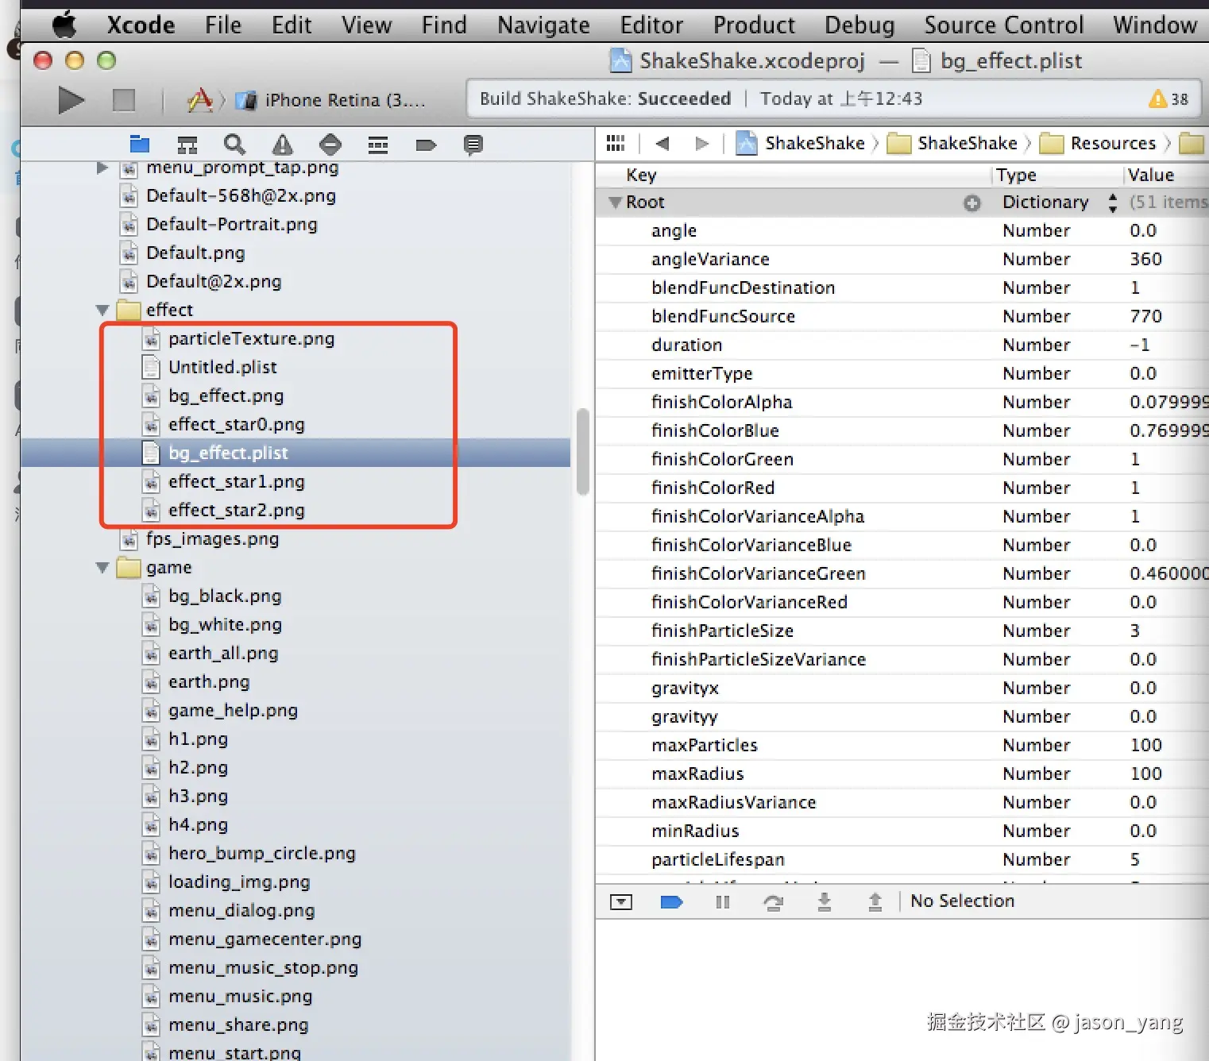The width and height of the screenshot is (1209, 1061).
Task: Select bg_effect.plist in navigator
Action: (295, 453)
